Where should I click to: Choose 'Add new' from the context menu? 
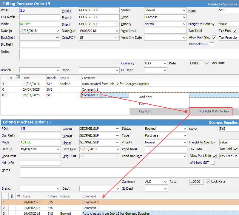[145, 97]
